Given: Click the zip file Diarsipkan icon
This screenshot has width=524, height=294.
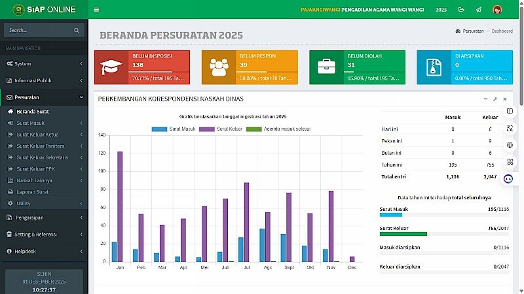Looking at the screenshot, I should (x=433, y=67).
